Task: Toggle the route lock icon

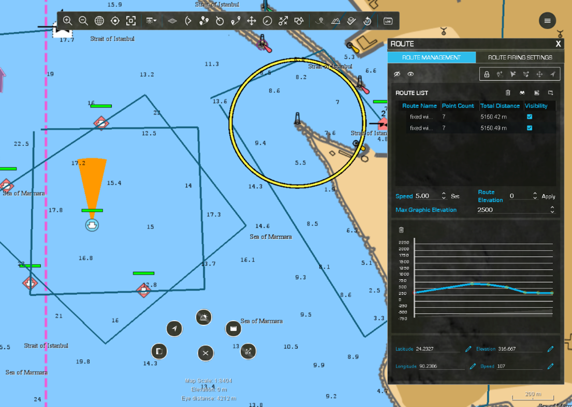Action: 487,75
